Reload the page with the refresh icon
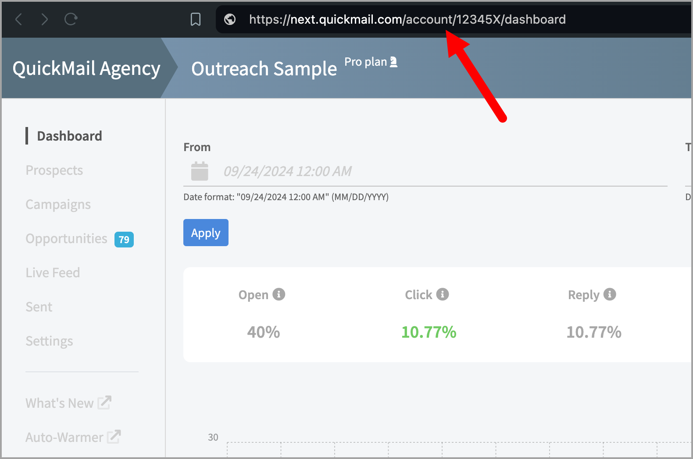Image resolution: width=693 pixels, height=459 pixels. (71, 19)
